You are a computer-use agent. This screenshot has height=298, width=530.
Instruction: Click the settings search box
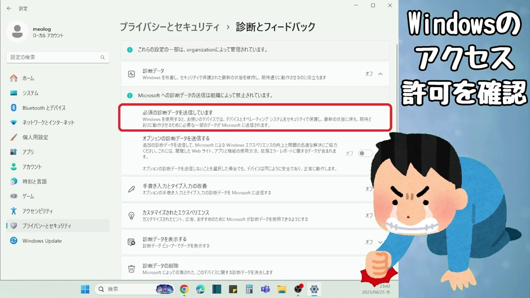point(58,57)
